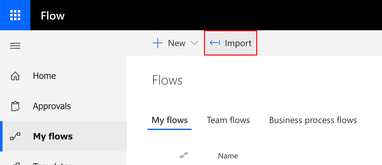
Task: Go to Home in sidebar
Action: pos(44,76)
